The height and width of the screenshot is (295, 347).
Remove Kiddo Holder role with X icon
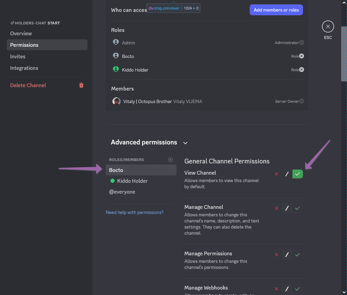(302, 70)
